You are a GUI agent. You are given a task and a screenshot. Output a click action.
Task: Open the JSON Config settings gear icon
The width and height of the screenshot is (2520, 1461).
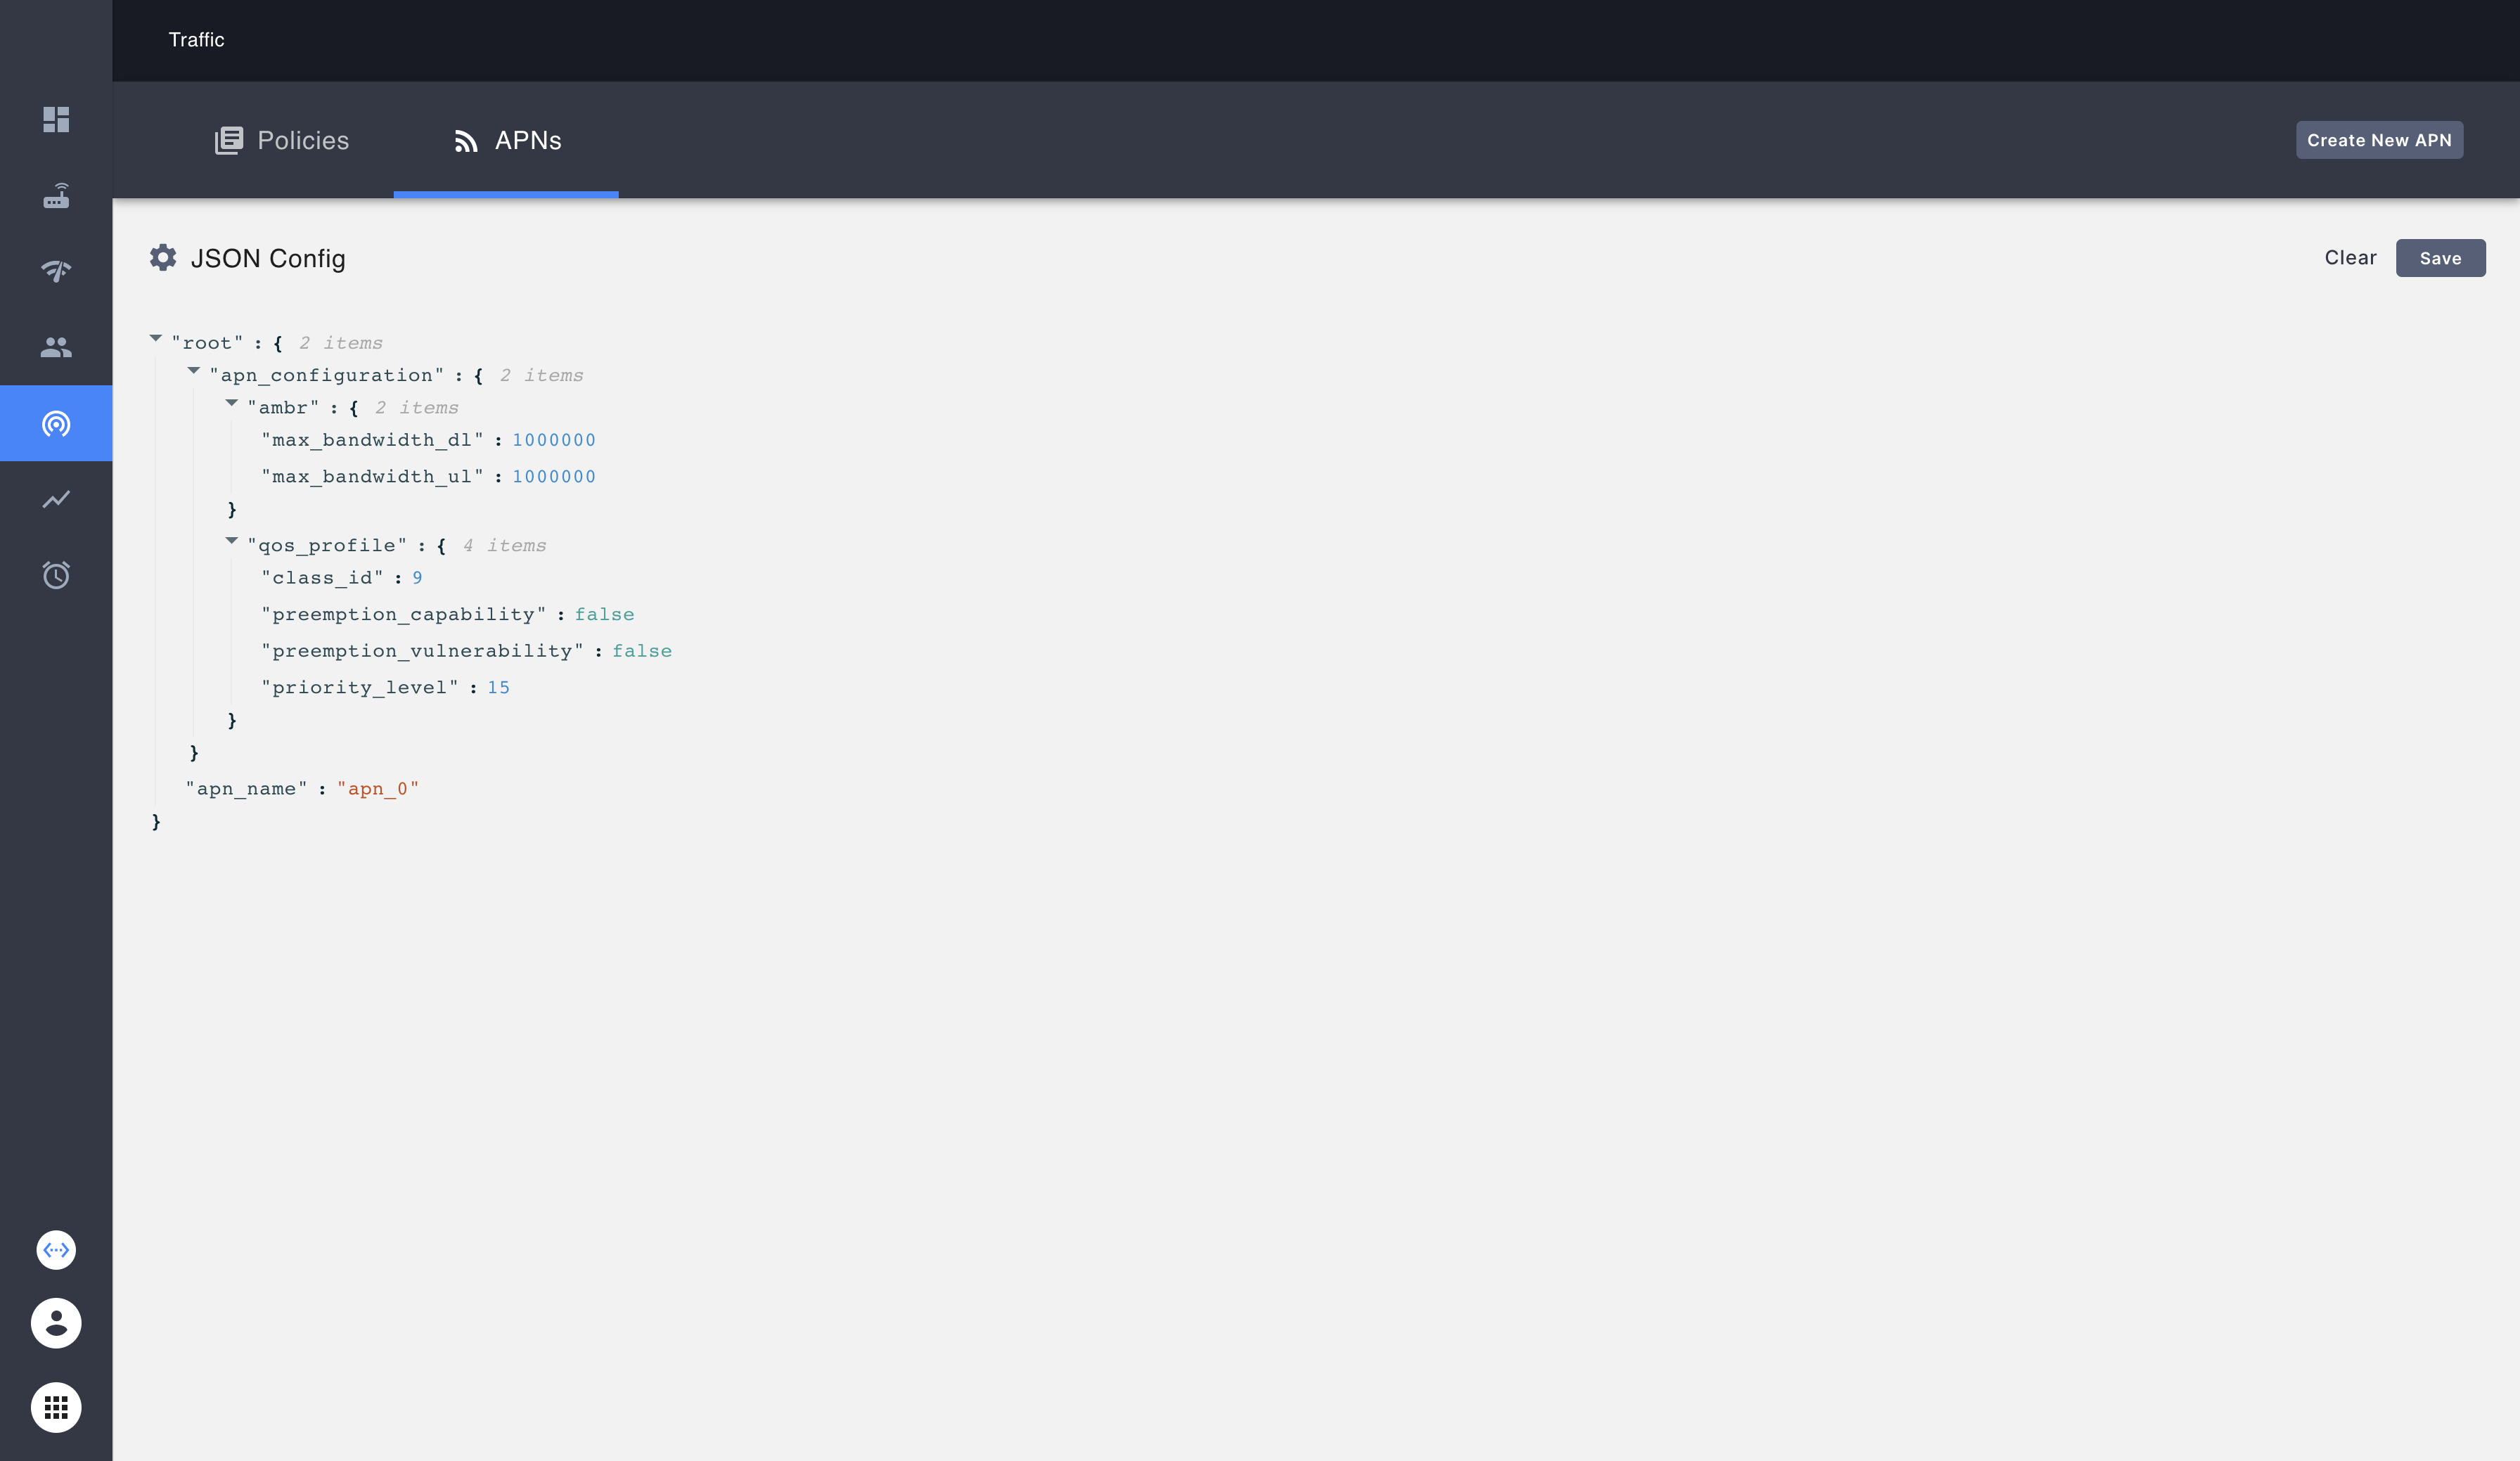[163, 257]
